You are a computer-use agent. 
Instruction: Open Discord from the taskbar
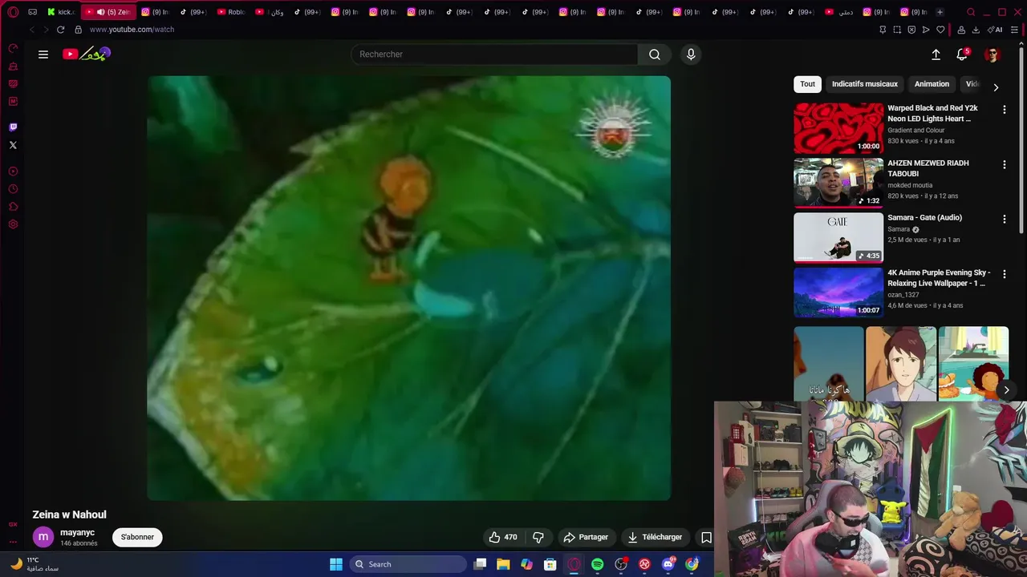[668, 564]
